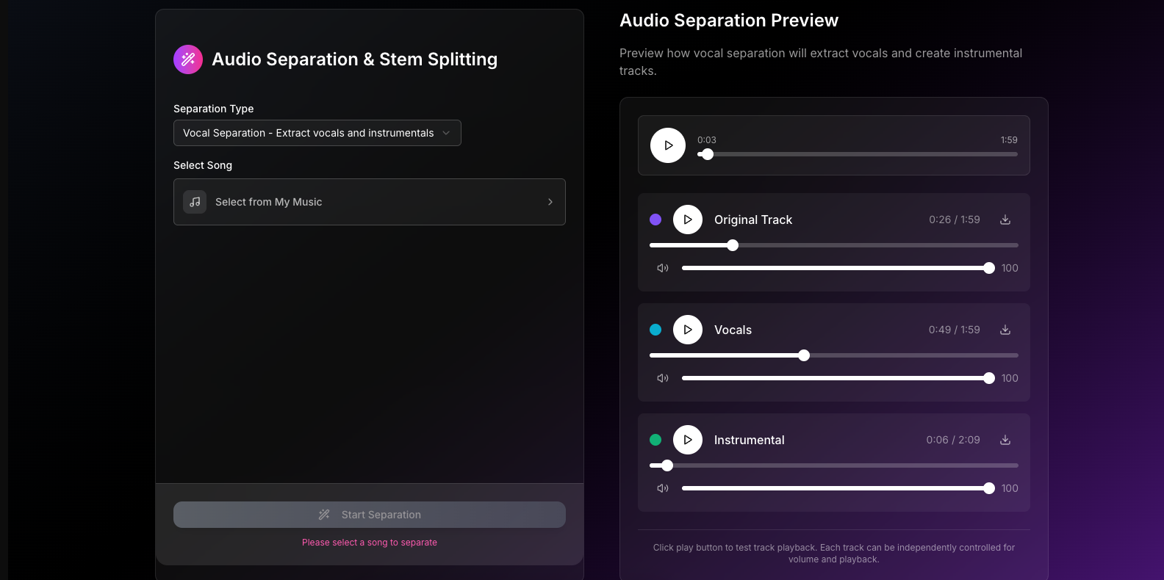Play the Original Track
This screenshot has width=1164, height=580.
(688, 220)
